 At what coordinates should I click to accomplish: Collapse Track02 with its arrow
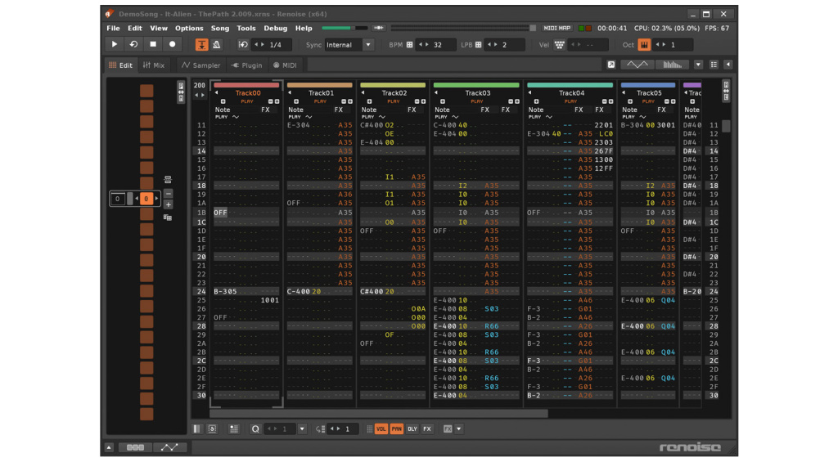pyautogui.click(x=363, y=92)
